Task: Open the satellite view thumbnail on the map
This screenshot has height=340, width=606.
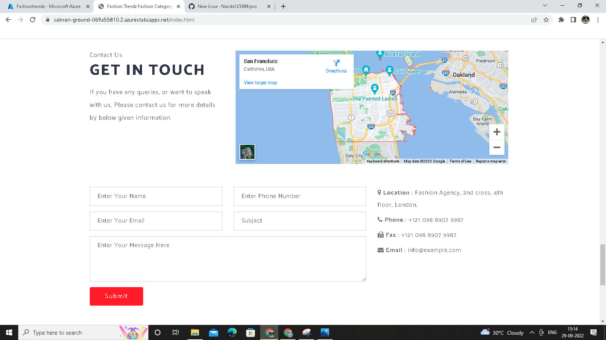Action: pyautogui.click(x=247, y=152)
